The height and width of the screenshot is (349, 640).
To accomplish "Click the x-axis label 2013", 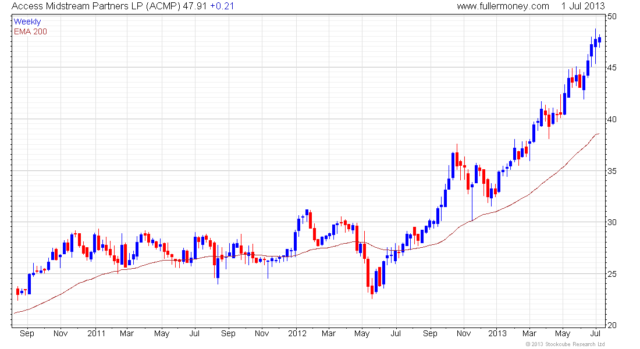I will click(497, 333).
